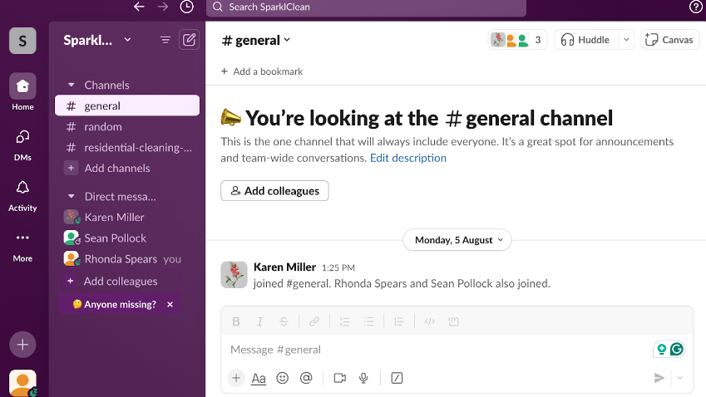706x397 pixels.
Task: Open the Canvas
Action: coord(669,40)
